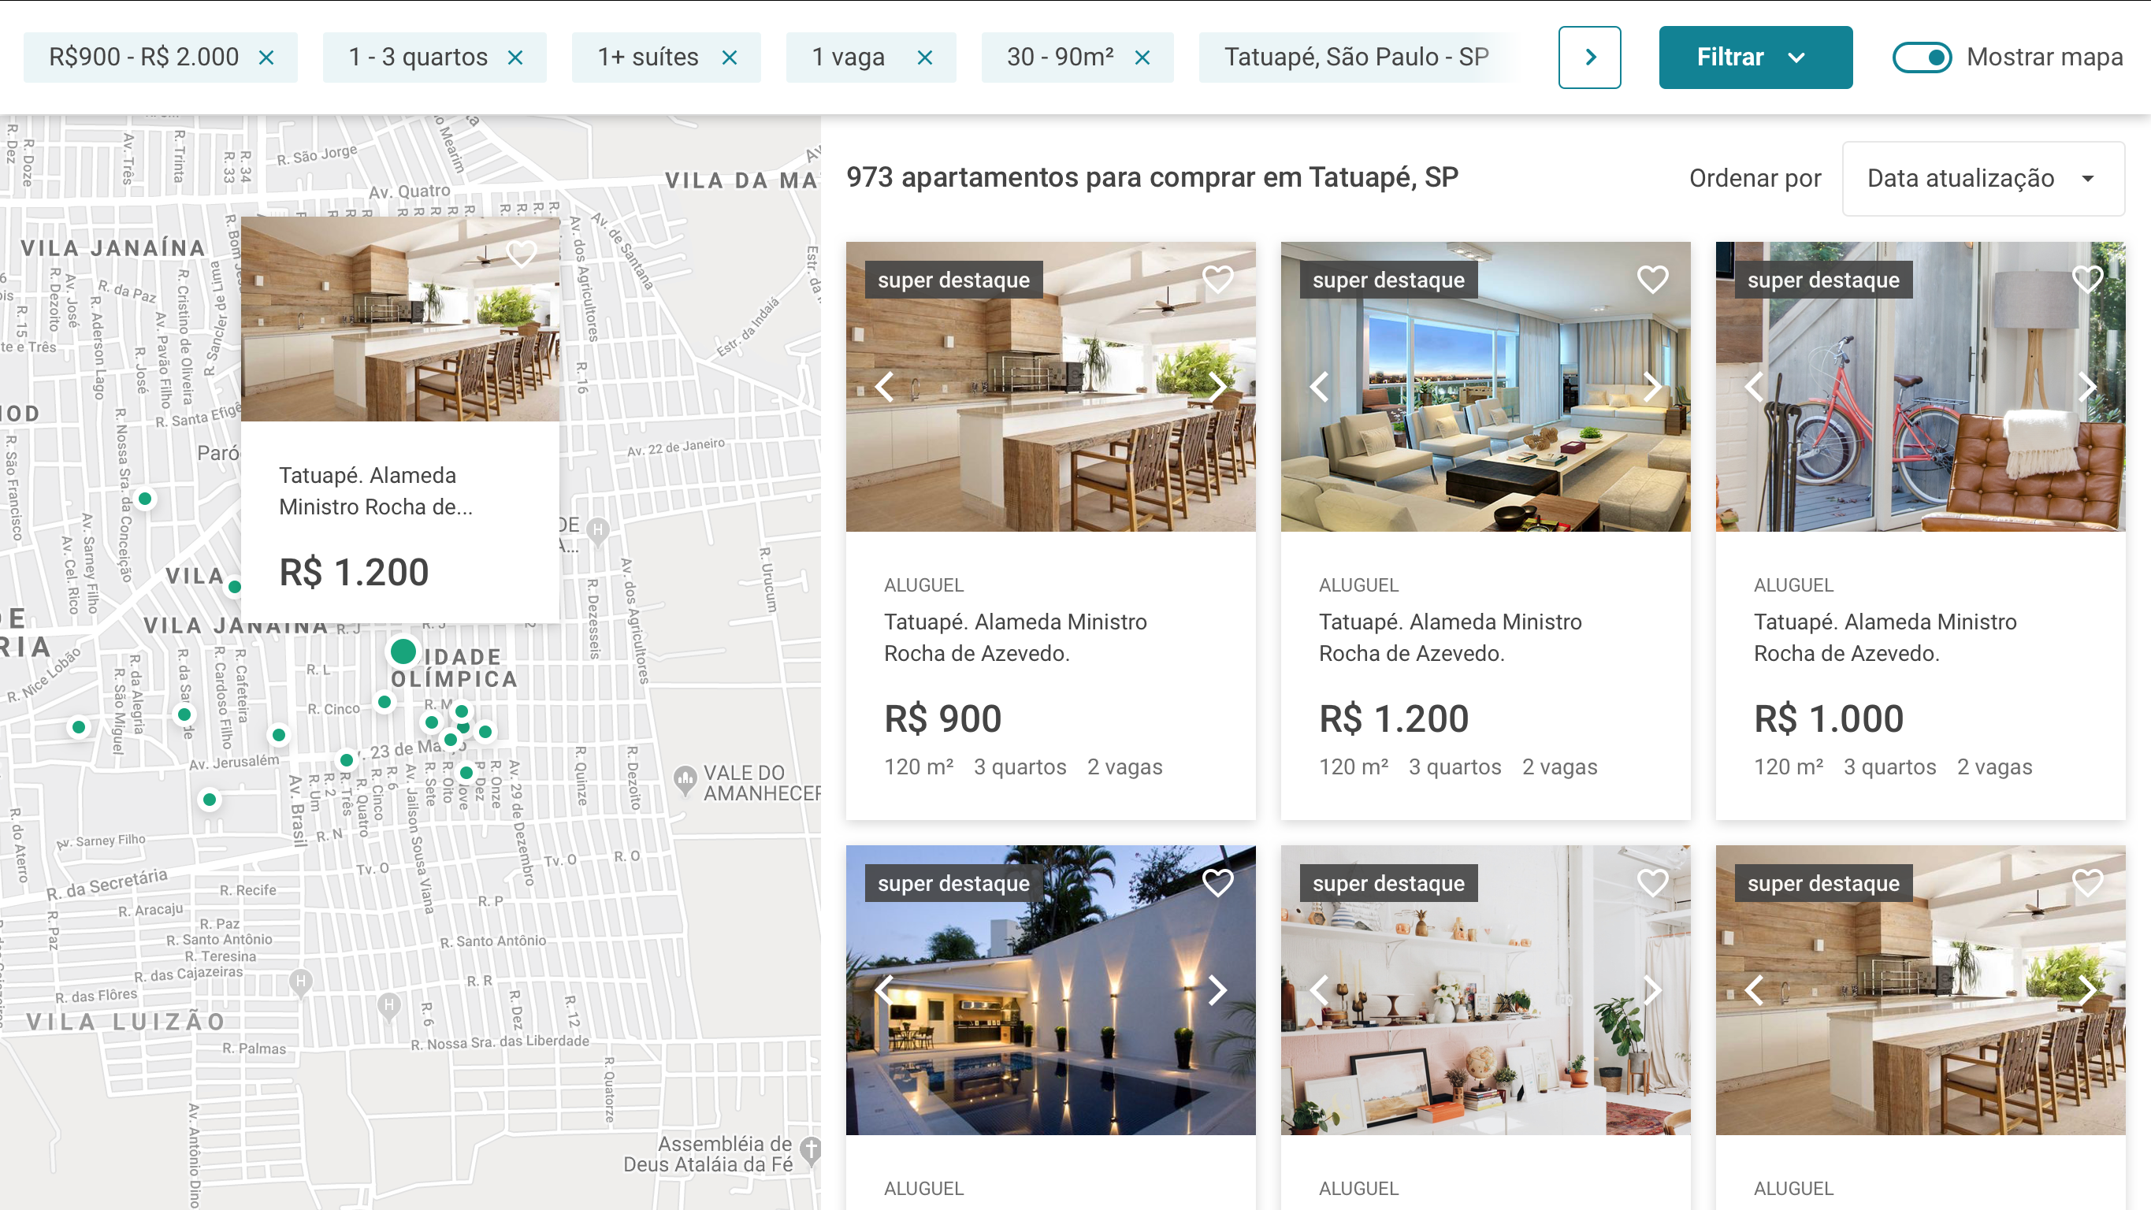
Task: Open the R$ 1.000 Tatuapé listing title
Action: tap(1885, 638)
